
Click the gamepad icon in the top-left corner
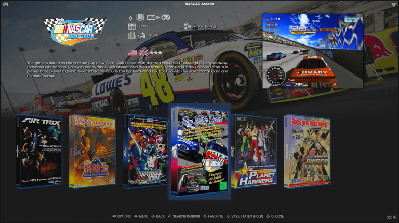5,4
